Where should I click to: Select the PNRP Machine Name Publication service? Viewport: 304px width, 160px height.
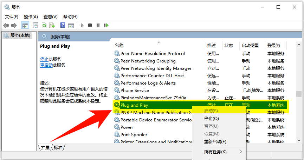pyautogui.click(x=156, y=112)
